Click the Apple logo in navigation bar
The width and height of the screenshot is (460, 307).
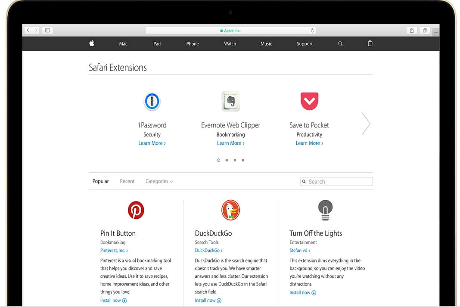(92, 43)
